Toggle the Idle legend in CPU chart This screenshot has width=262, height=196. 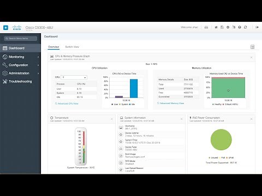tap(132, 105)
